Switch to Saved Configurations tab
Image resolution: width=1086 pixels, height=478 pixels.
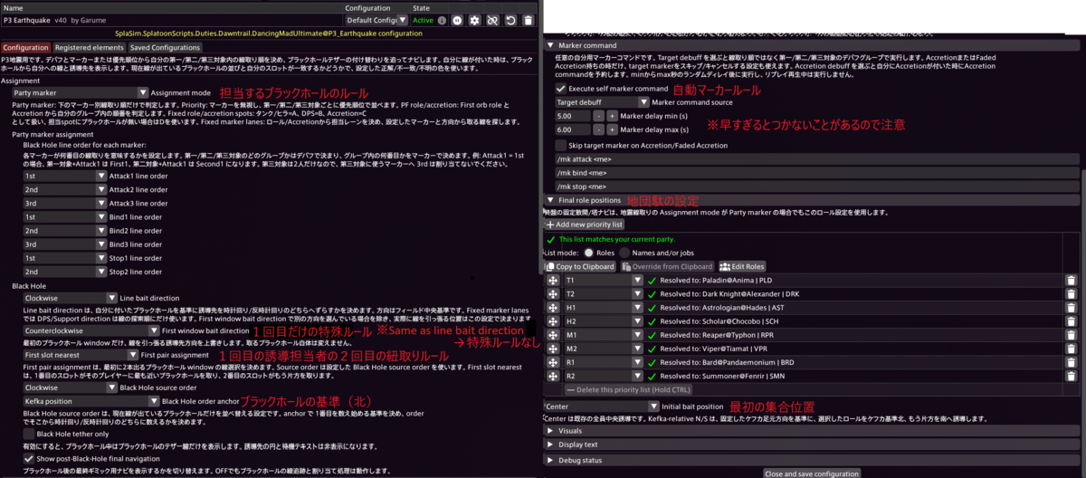point(165,47)
